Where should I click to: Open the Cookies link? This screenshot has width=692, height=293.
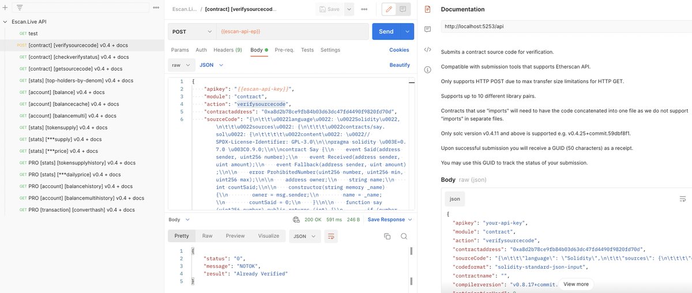tap(399, 50)
